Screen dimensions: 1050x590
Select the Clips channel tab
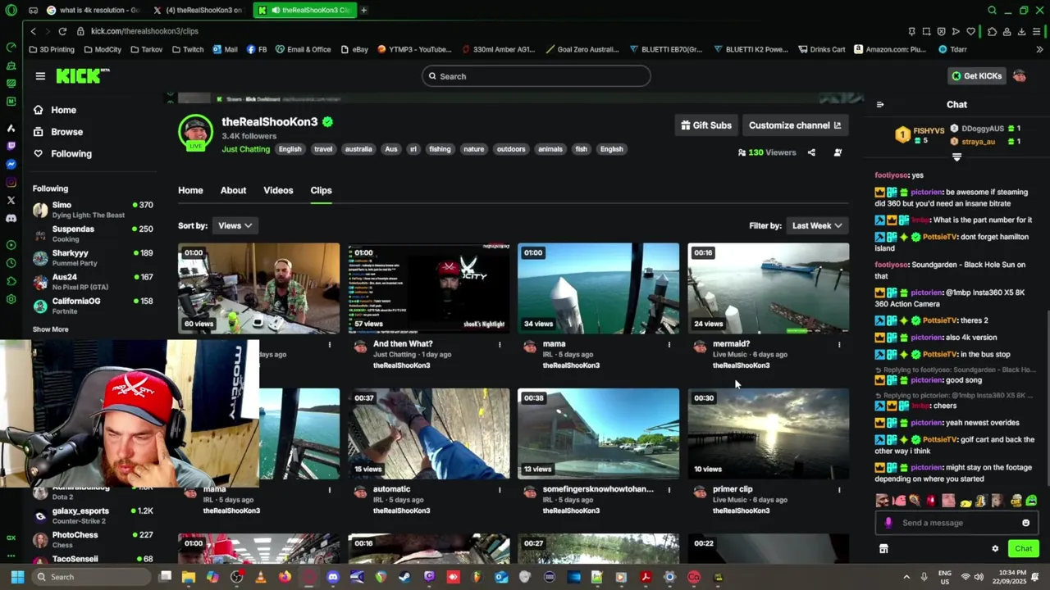321,190
